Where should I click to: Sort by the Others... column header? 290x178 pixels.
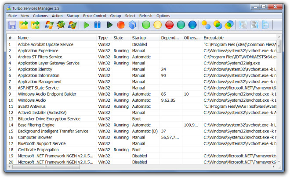pyautogui.click(x=192, y=38)
